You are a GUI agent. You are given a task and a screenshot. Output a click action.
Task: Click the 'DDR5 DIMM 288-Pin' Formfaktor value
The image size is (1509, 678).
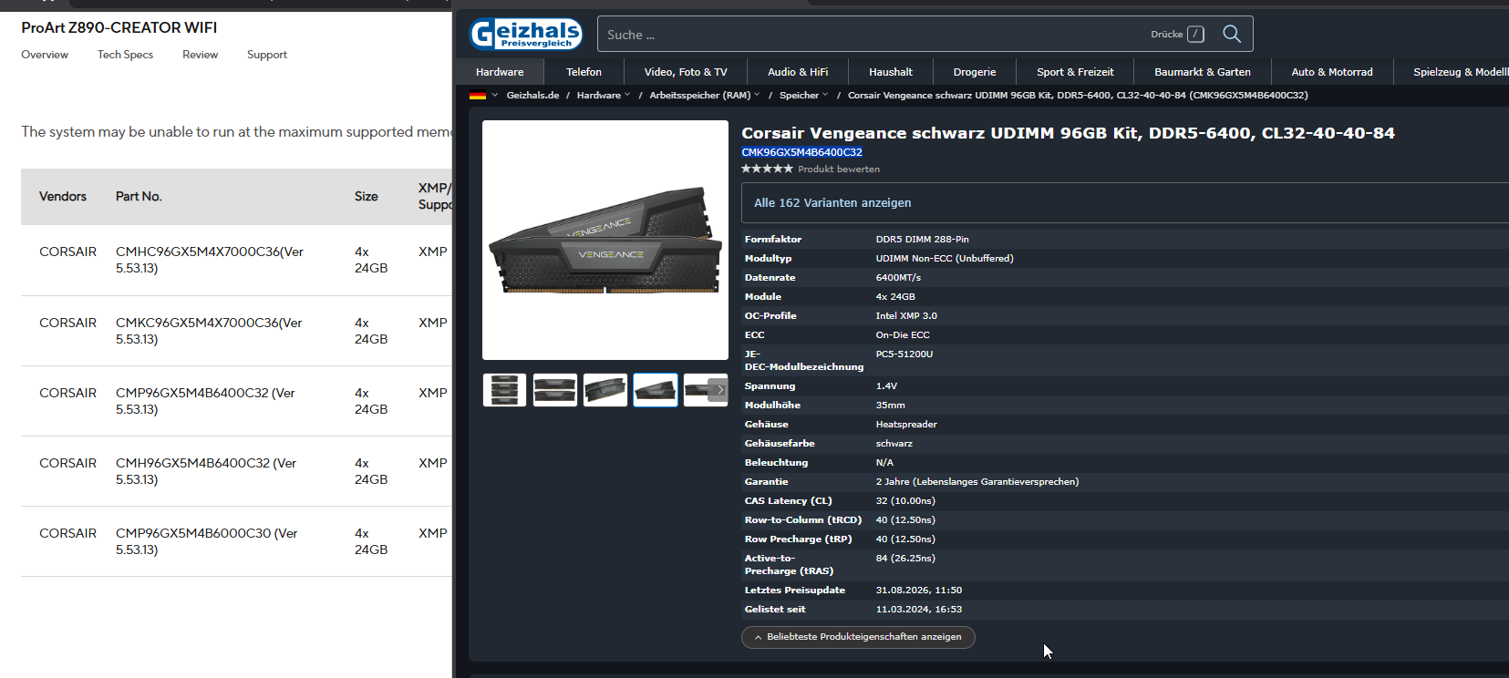click(x=923, y=240)
